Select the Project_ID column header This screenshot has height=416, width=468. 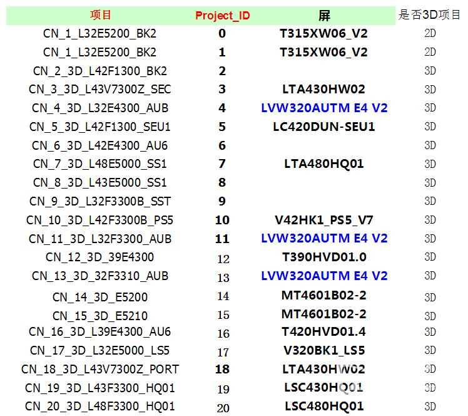click(x=222, y=16)
